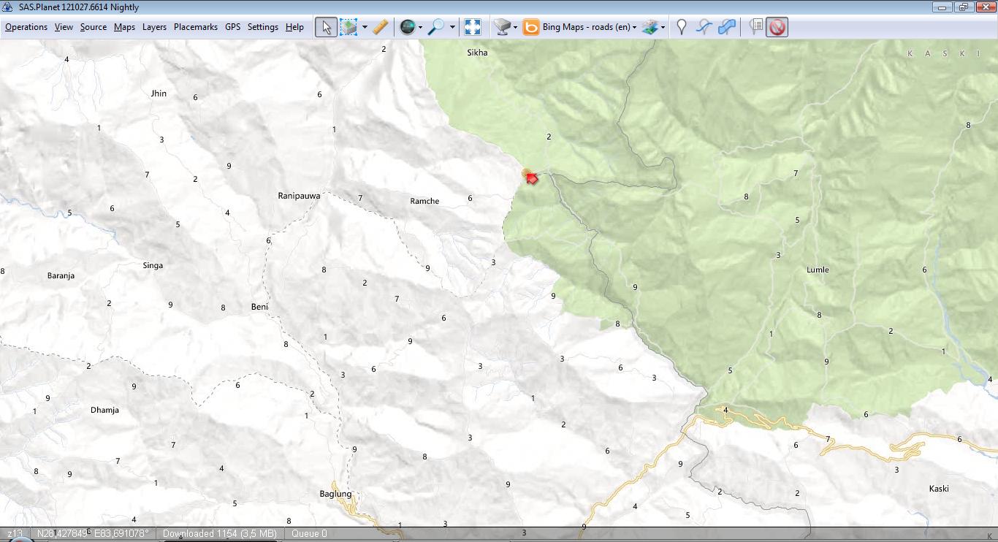Click the selection manager map icon
This screenshot has height=542, width=998.
coord(349,27)
